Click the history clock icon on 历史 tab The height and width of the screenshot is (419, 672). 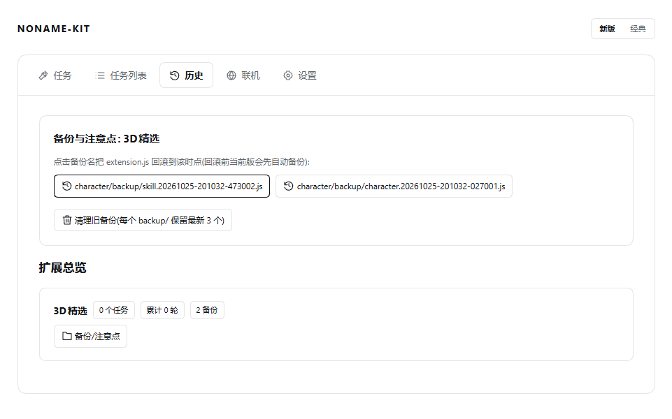pos(174,75)
